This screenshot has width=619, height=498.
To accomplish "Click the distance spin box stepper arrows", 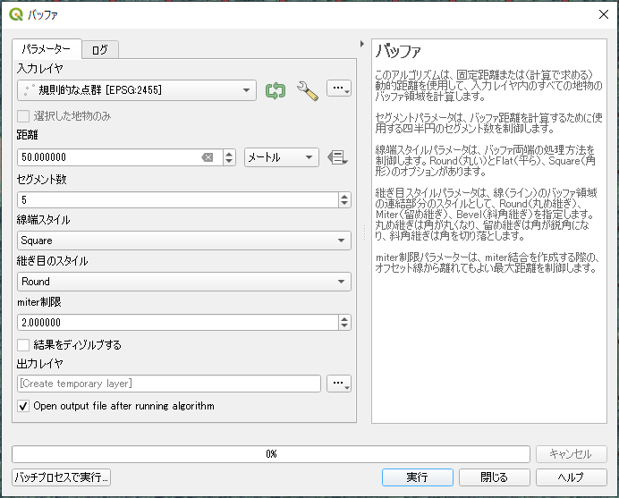I will (229, 157).
